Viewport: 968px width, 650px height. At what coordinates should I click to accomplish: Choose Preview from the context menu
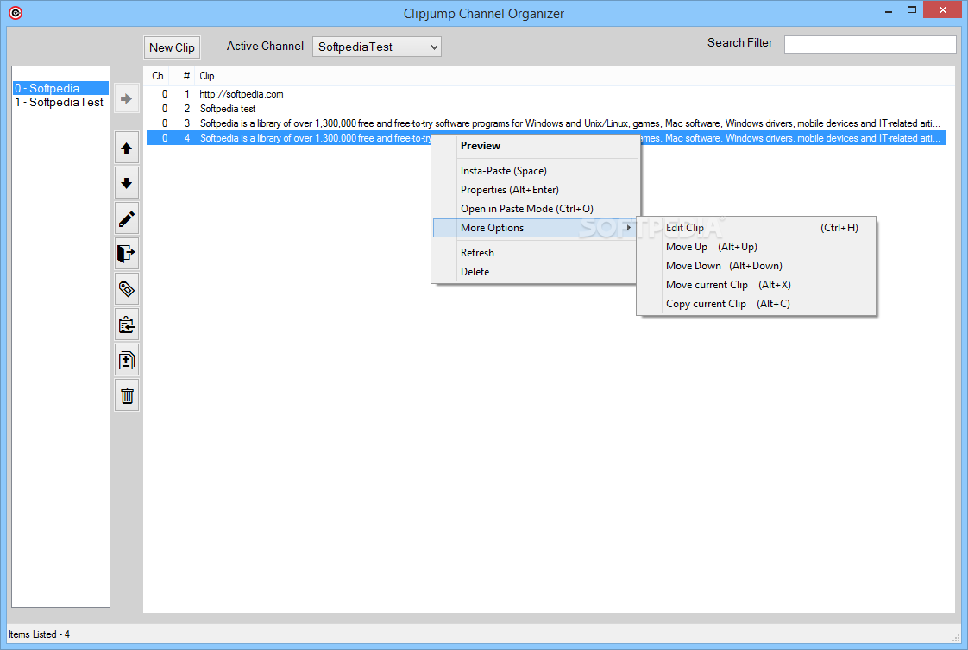click(x=535, y=146)
